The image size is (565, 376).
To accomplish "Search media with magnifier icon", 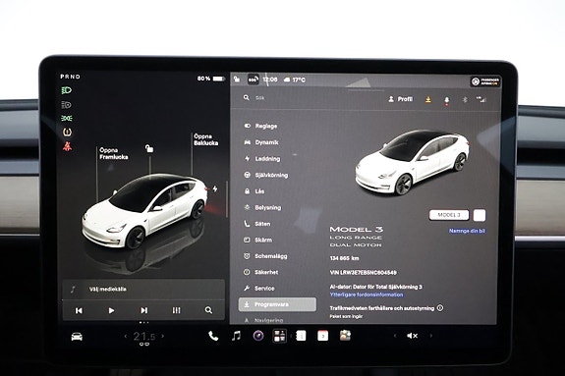I will pos(208,310).
